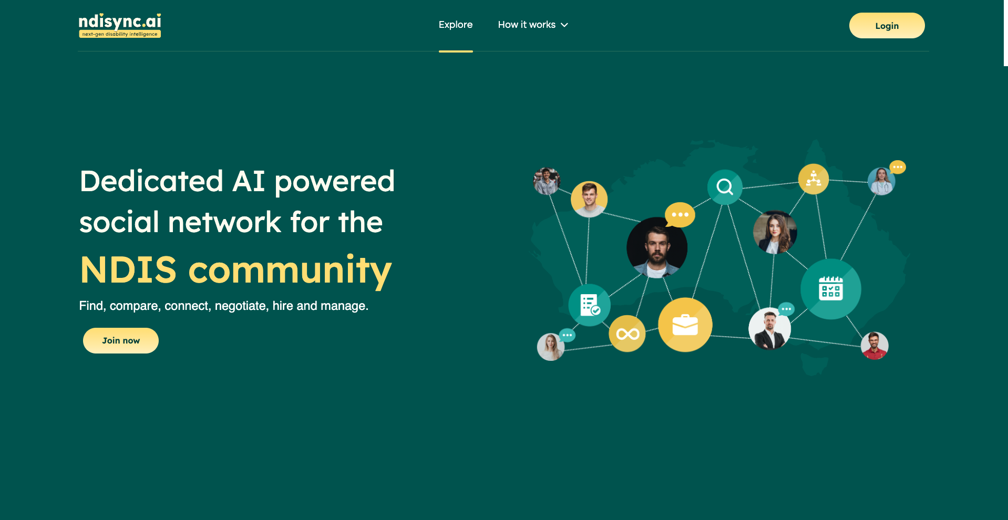Click the teal chat bubble near suited man
This screenshot has height=520, width=1008.
pyautogui.click(x=786, y=309)
